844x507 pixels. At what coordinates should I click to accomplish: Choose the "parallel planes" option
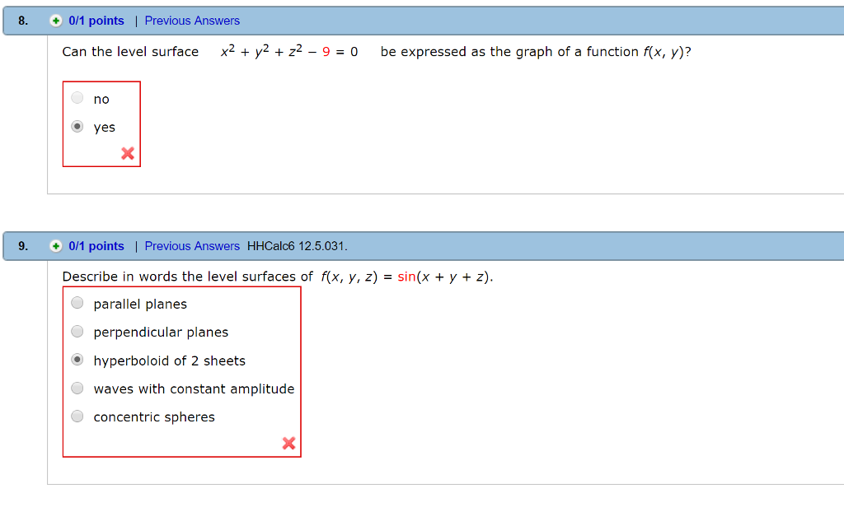point(77,302)
